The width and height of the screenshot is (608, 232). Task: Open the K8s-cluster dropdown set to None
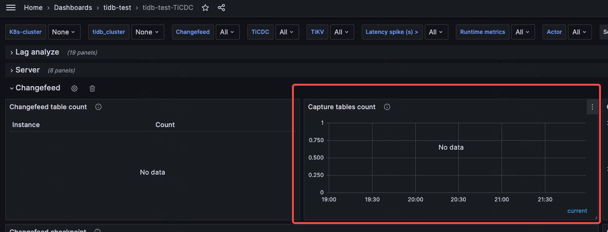tap(64, 32)
